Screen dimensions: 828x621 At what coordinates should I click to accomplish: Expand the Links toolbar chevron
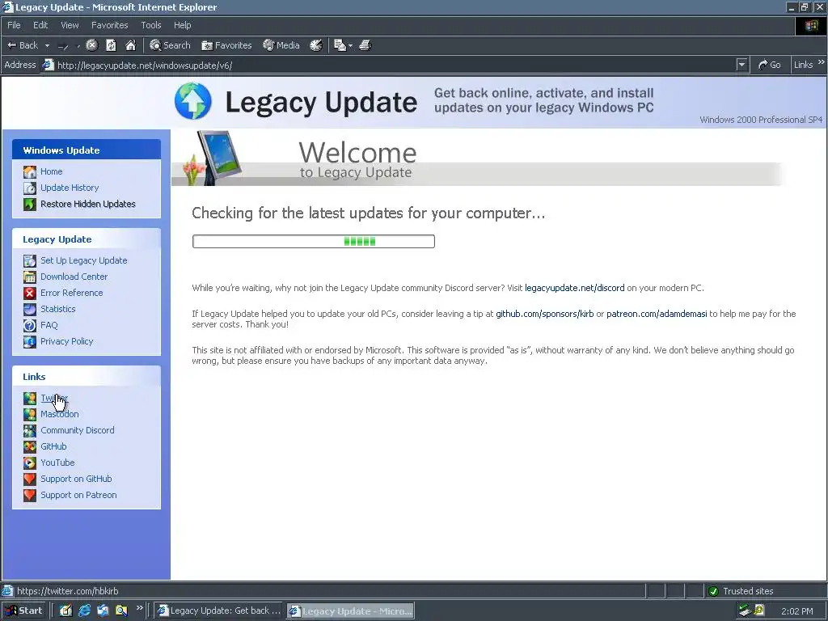(x=822, y=61)
